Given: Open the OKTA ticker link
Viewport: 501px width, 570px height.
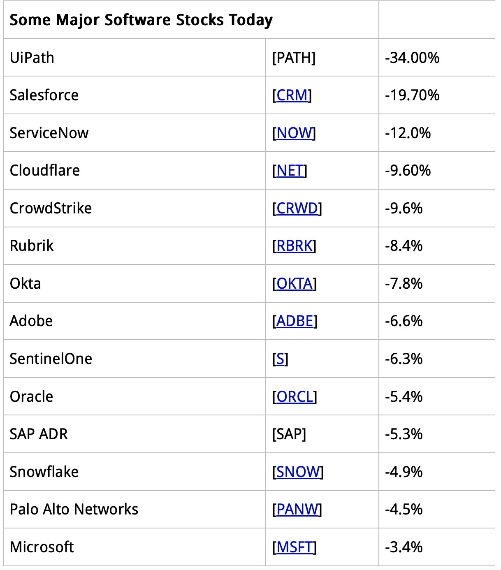Looking at the screenshot, I should coord(295,284).
